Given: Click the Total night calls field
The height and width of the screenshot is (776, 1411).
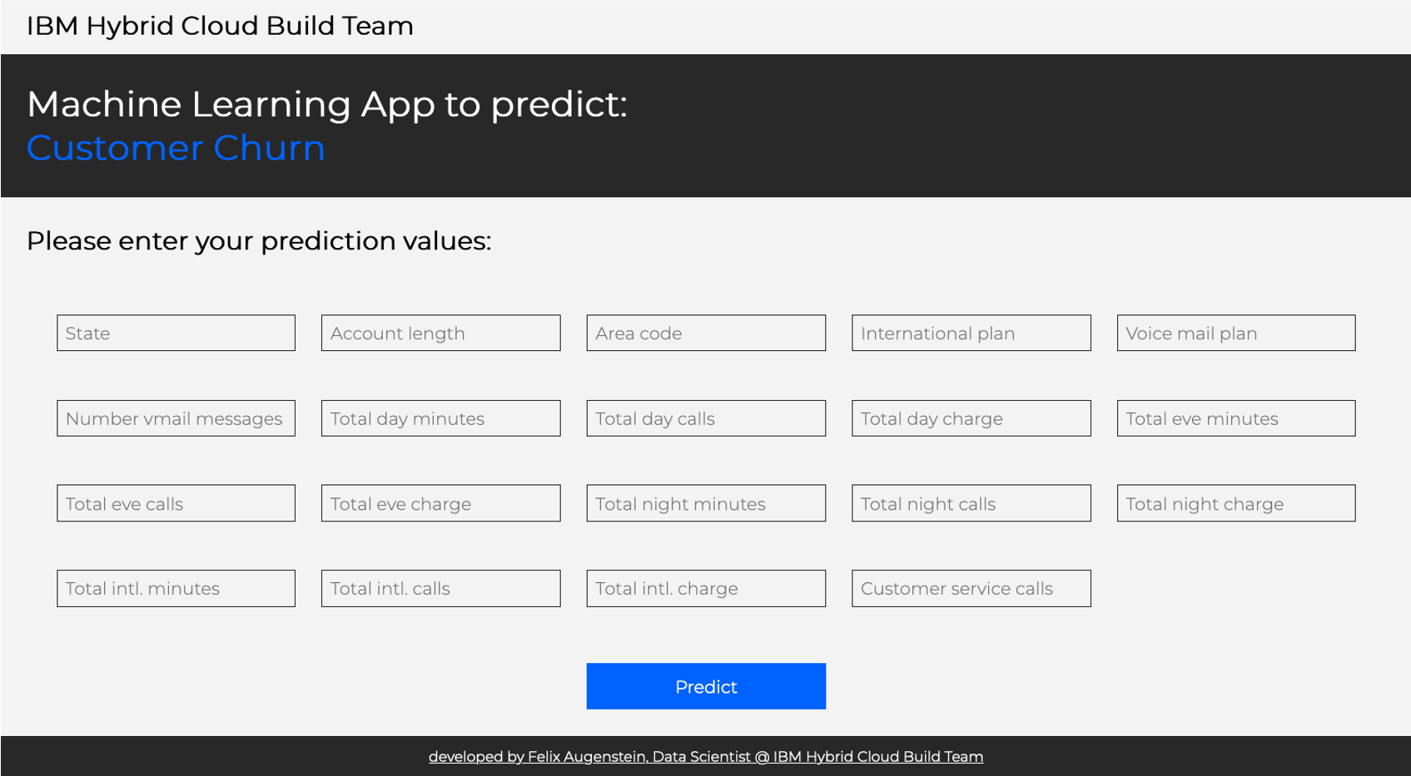Looking at the screenshot, I should [x=971, y=503].
